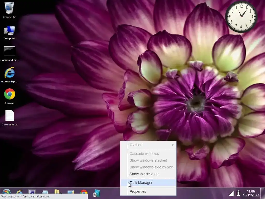Open Task Manager from context menu
The image size is (265, 199).
(148, 183)
